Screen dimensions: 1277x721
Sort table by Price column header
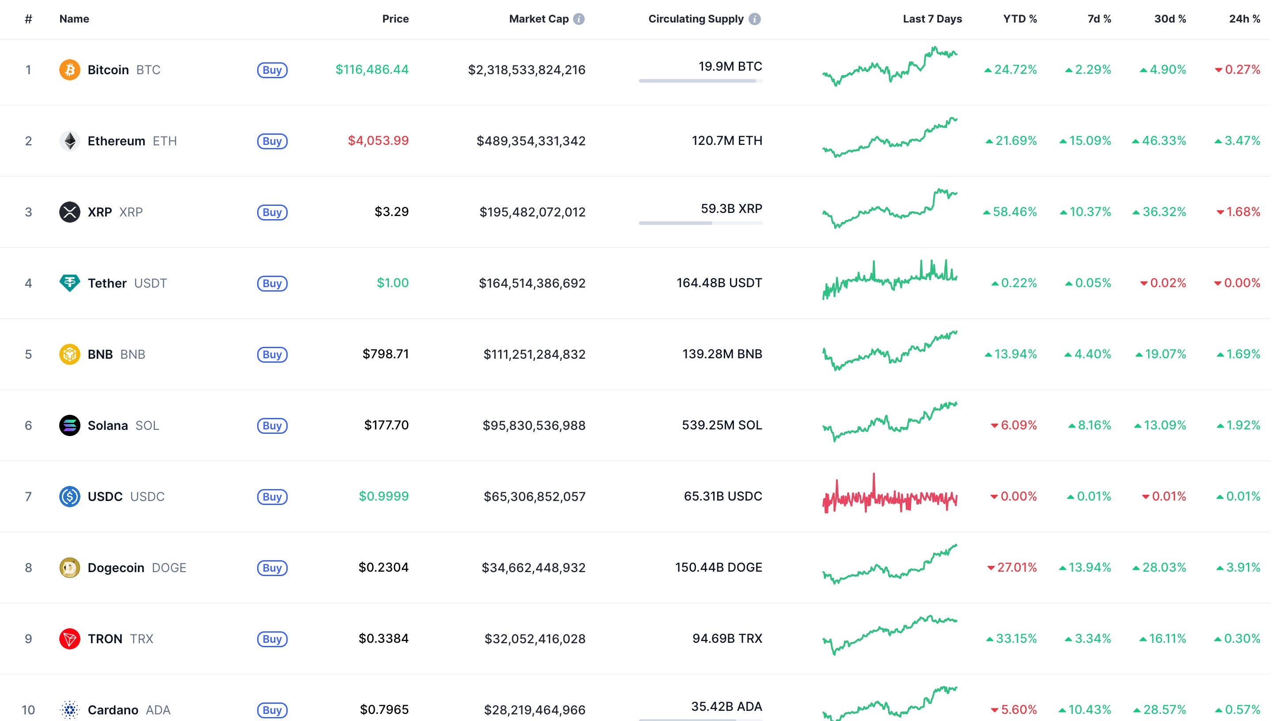[x=395, y=19]
